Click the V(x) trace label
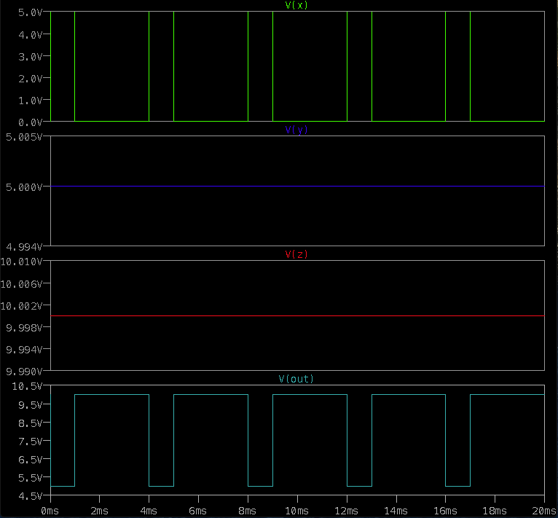 pos(296,5)
